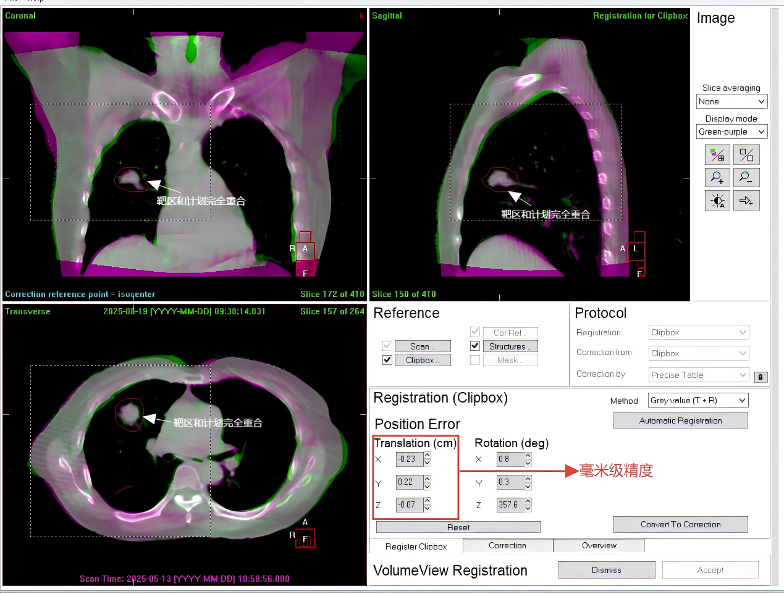Click the 'Slice 172 of 410' label

click(x=332, y=294)
